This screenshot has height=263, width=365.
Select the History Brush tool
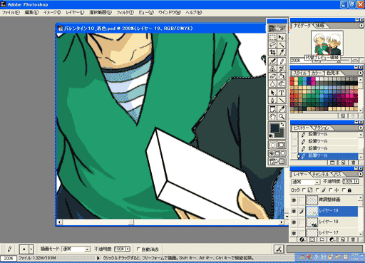click(282, 69)
